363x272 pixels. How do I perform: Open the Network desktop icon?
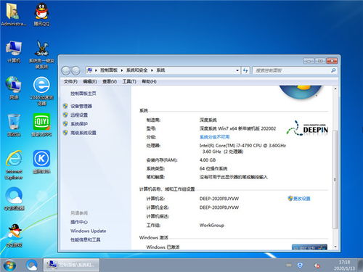pyautogui.click(x=14, y=88)
